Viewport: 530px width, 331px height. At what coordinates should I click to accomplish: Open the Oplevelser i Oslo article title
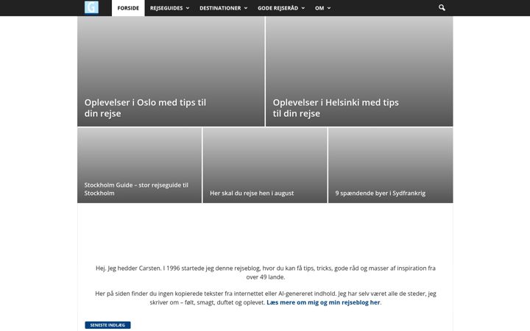pyautogui.click(x=145, y=107)
